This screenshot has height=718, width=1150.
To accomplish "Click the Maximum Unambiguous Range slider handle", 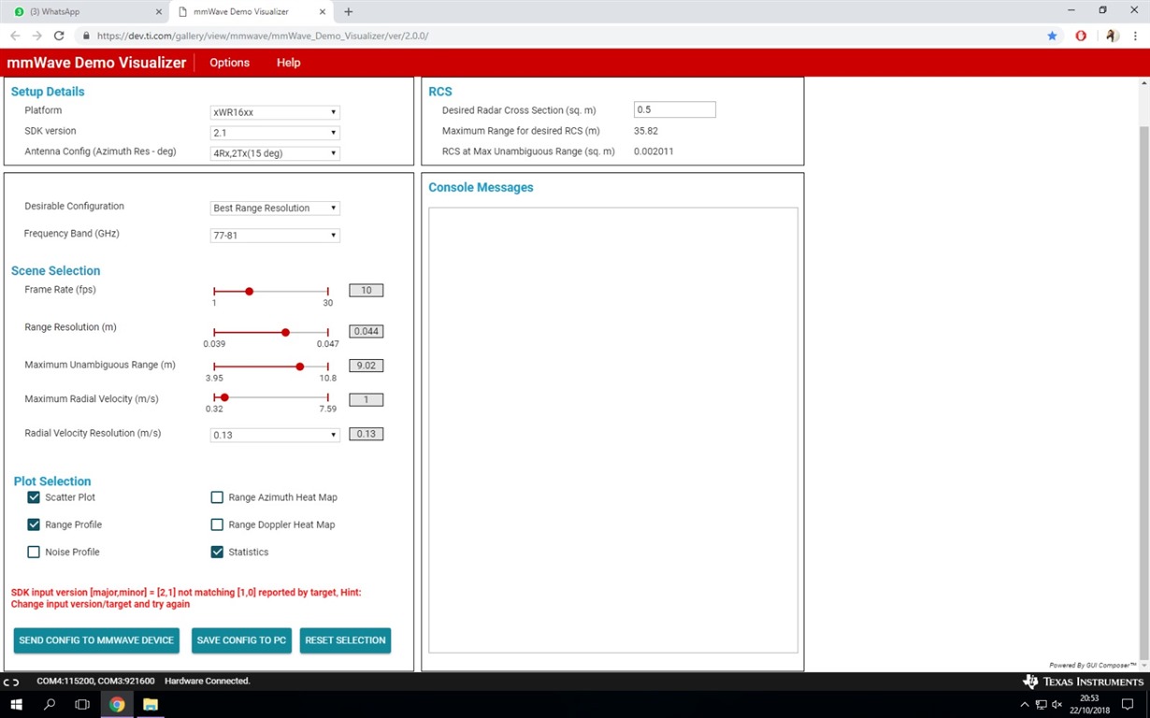I will click(299, 366).
